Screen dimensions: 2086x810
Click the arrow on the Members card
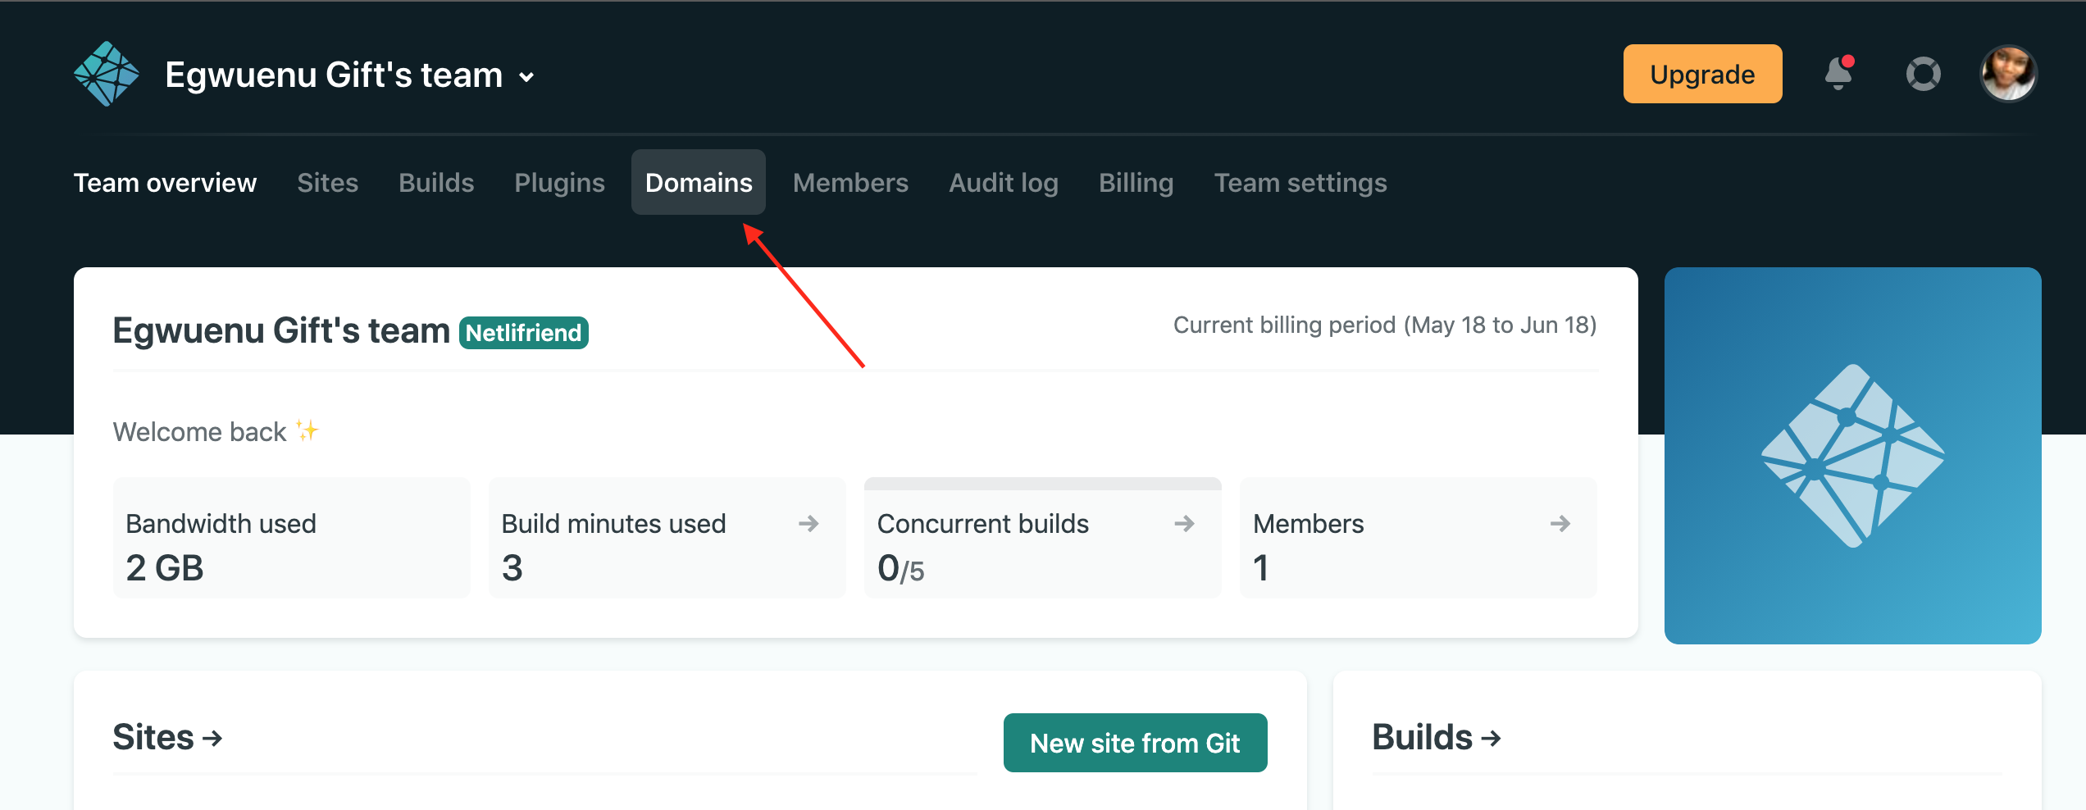pos(1559,524)
